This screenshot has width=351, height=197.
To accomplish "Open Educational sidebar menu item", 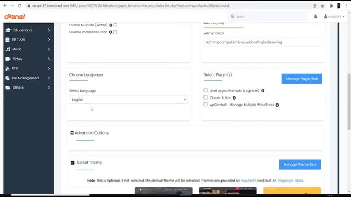I will 29,30.
